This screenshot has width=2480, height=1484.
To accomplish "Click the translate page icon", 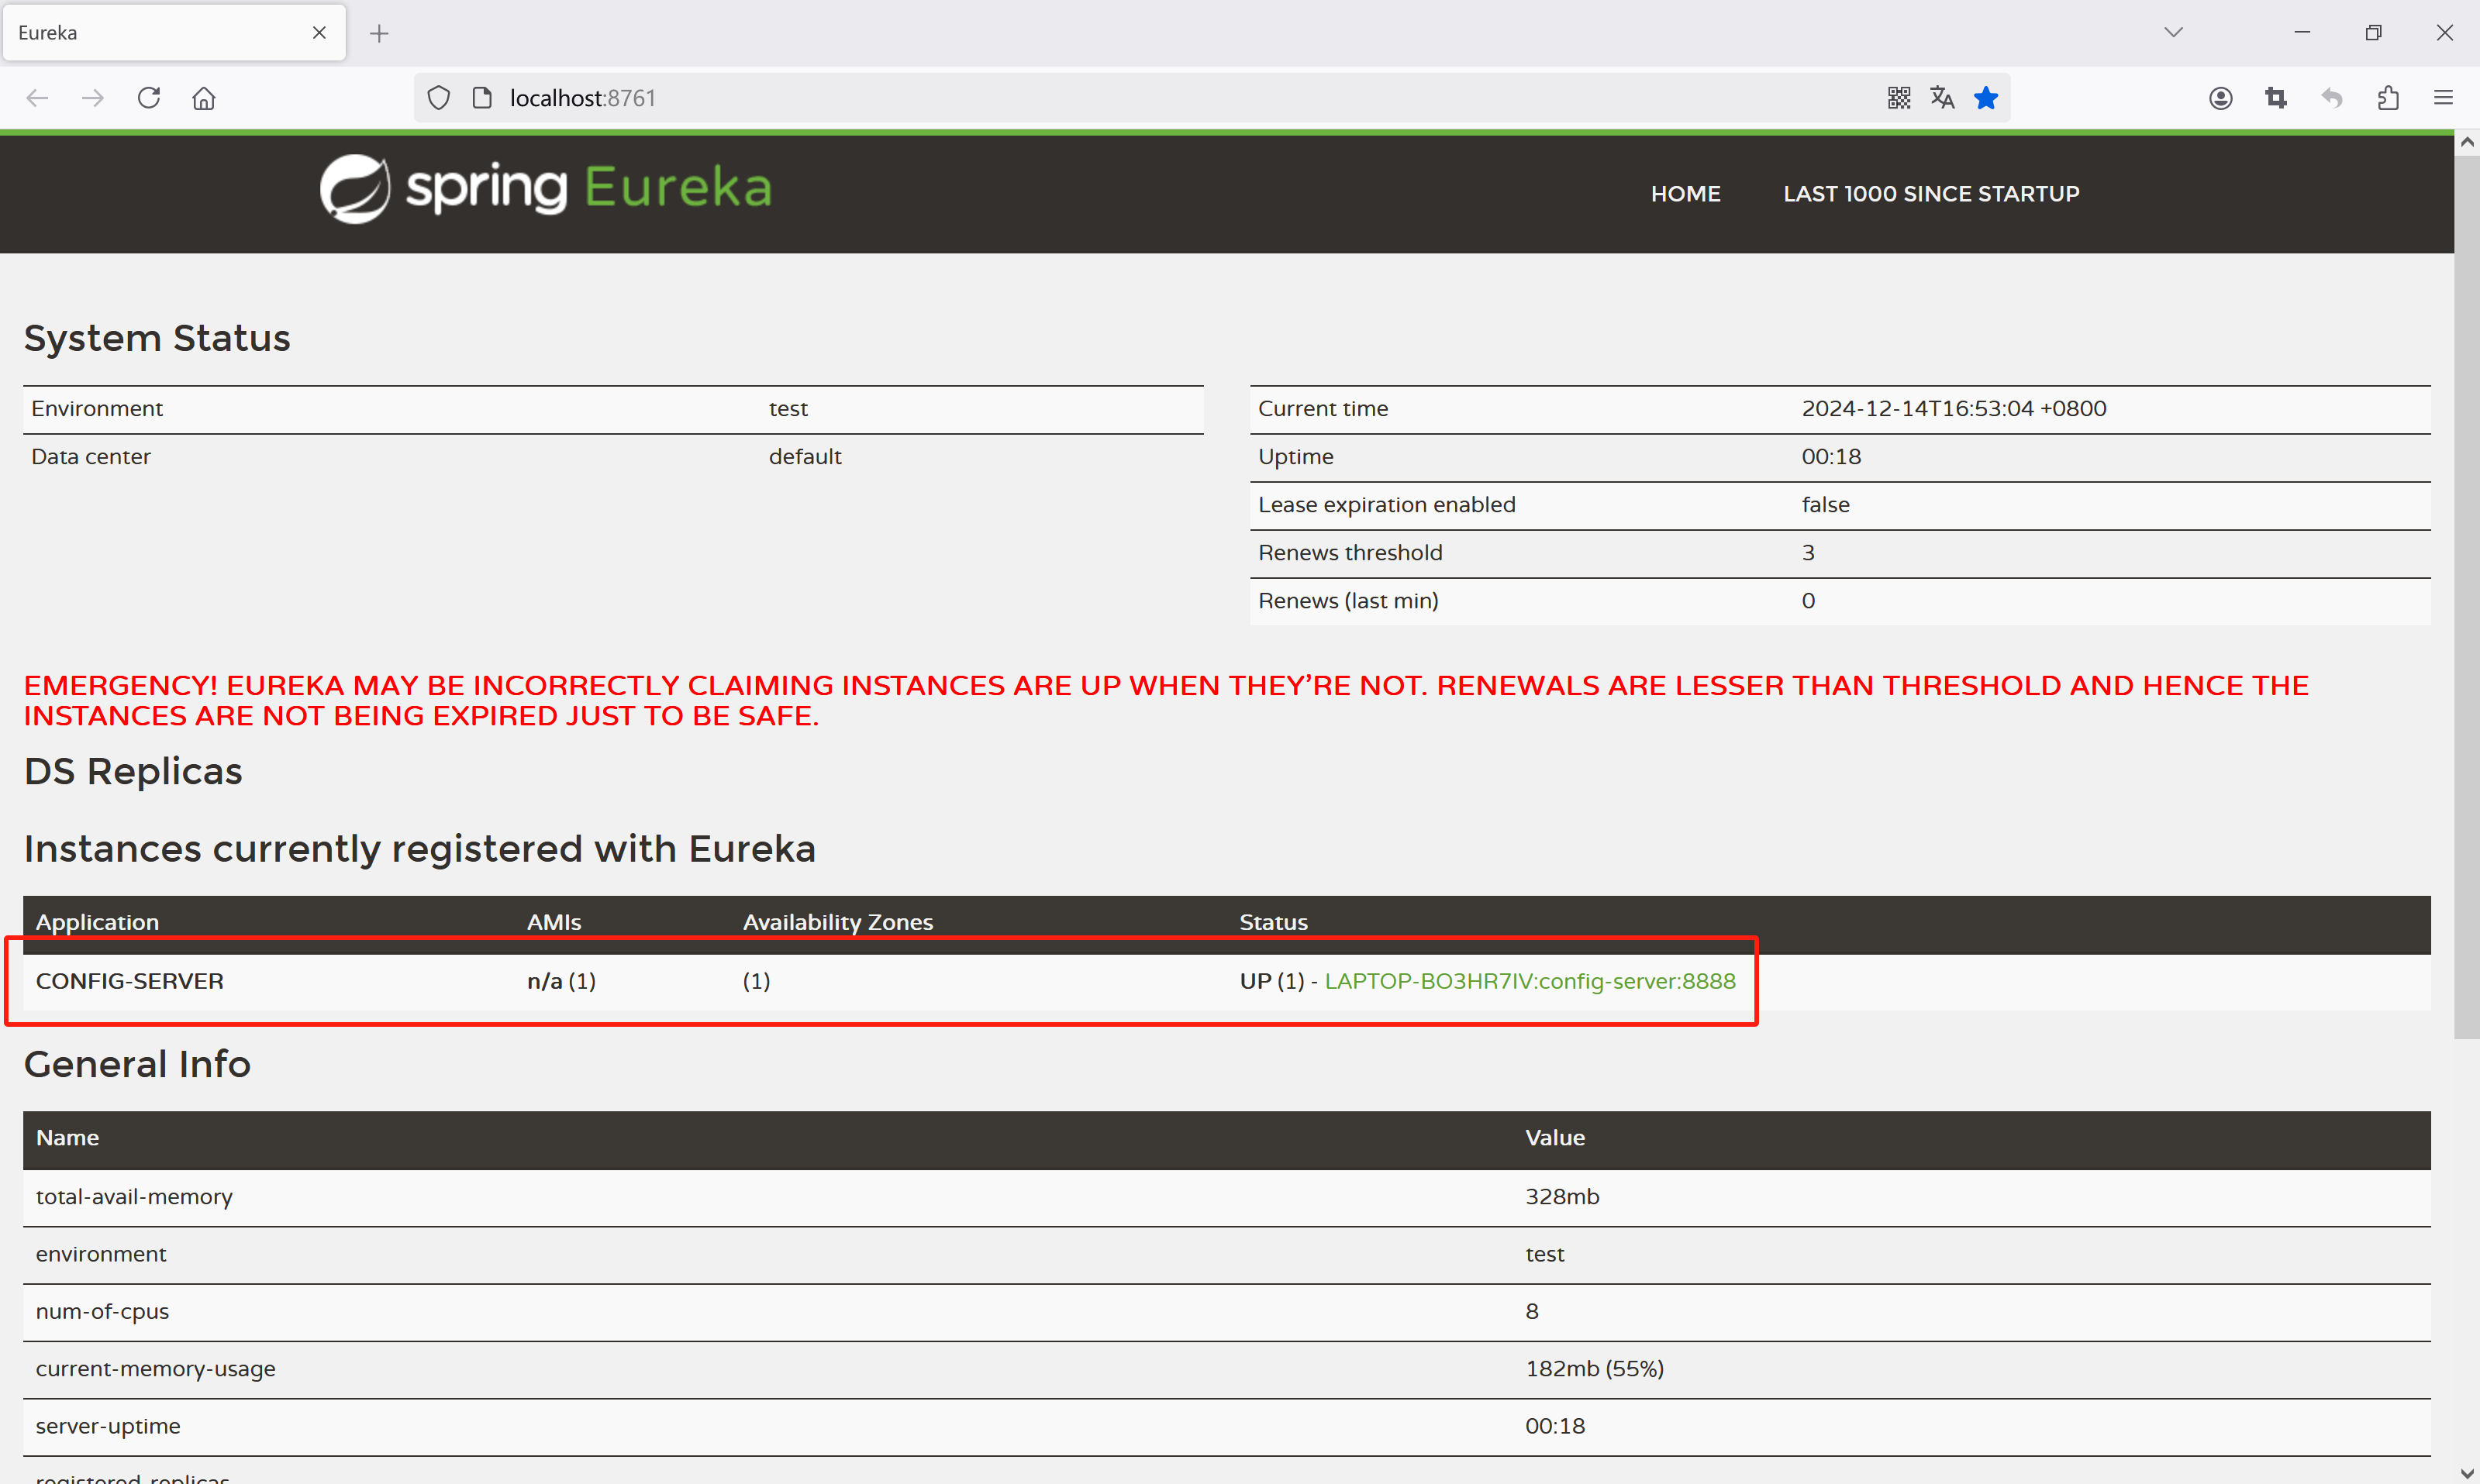I will pos(1942,98).
